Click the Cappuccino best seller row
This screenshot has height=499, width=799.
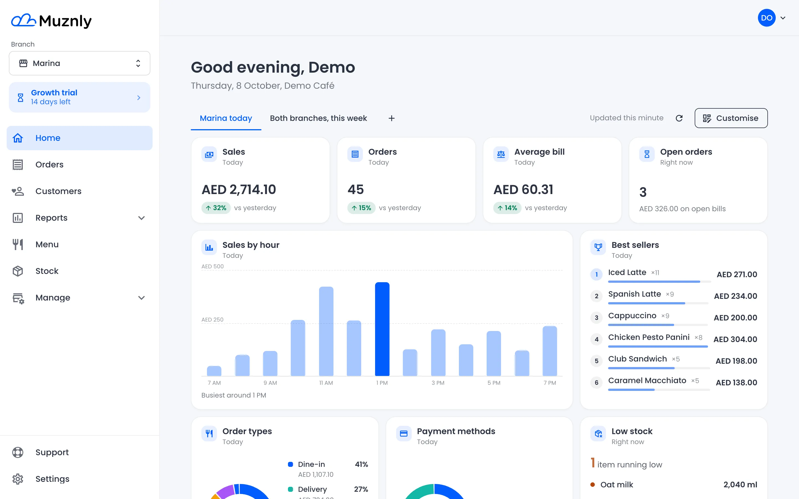click(674, 317)
